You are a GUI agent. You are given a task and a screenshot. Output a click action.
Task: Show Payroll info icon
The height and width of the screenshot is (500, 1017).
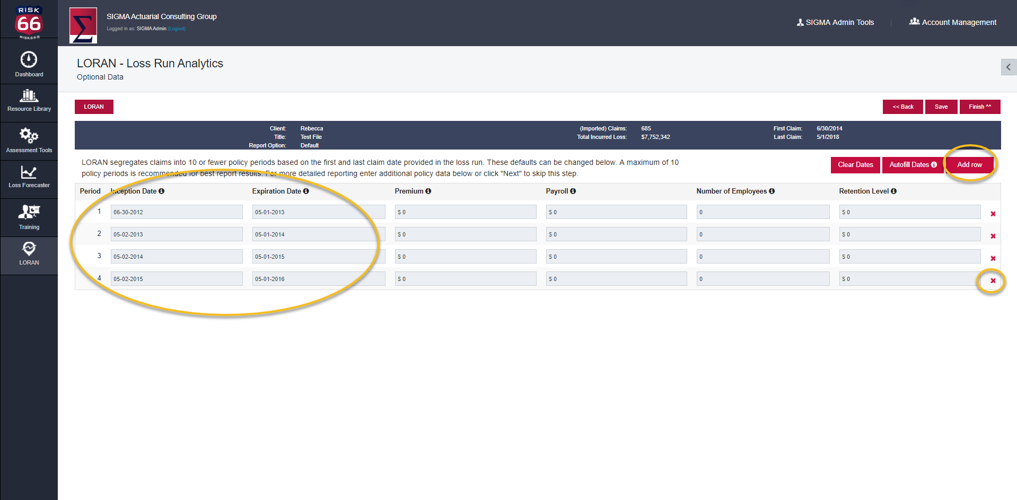click(x=573, y=191)
